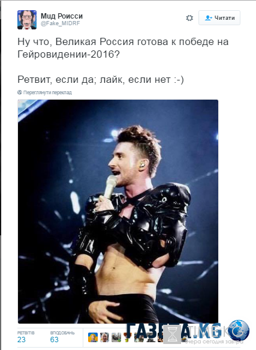Click the likes count 63
256x350 pixels.
[54, 340]
